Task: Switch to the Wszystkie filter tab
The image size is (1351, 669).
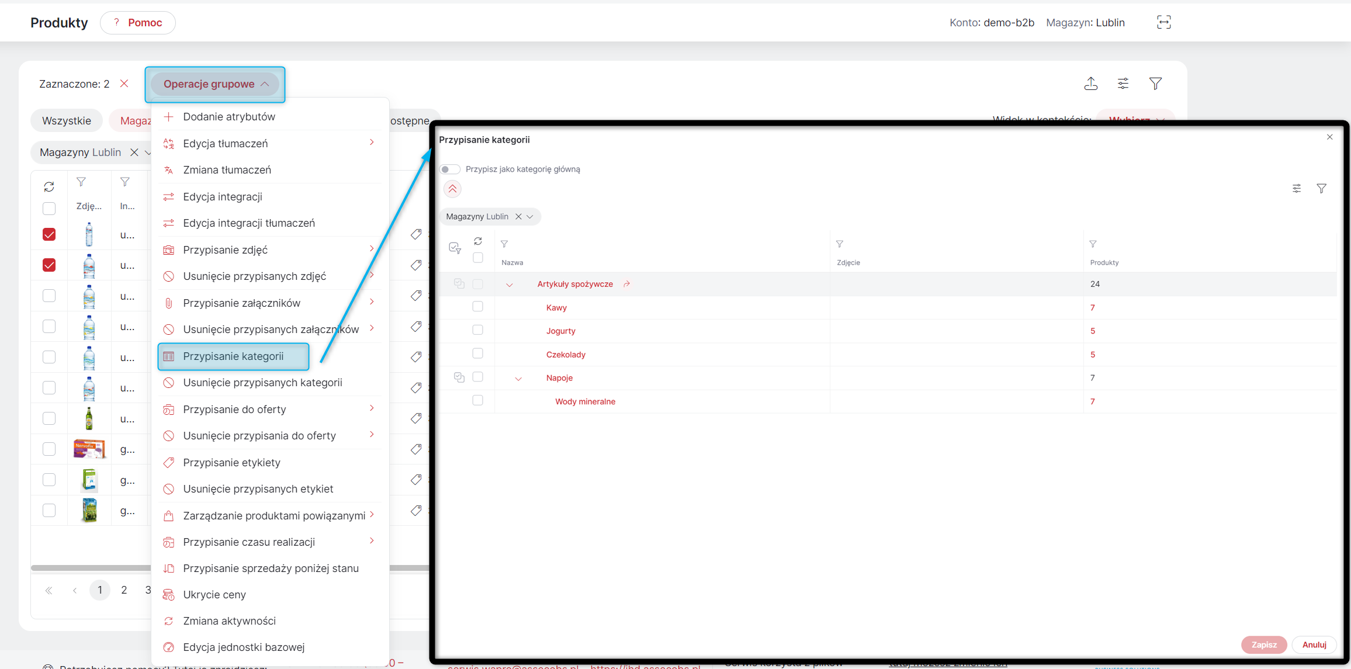Action: [67, 121]
